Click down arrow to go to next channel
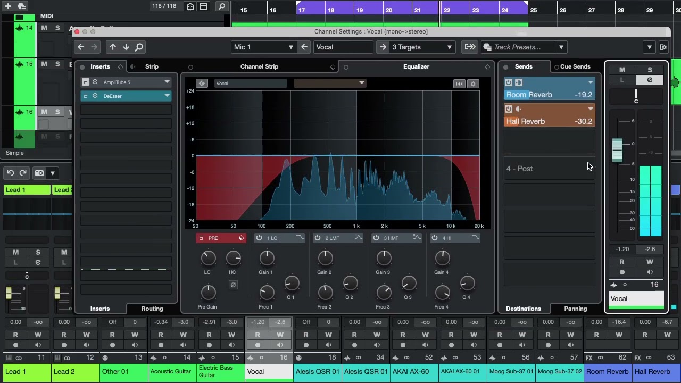The image size is (681, 383). click(x=126, y=47)
